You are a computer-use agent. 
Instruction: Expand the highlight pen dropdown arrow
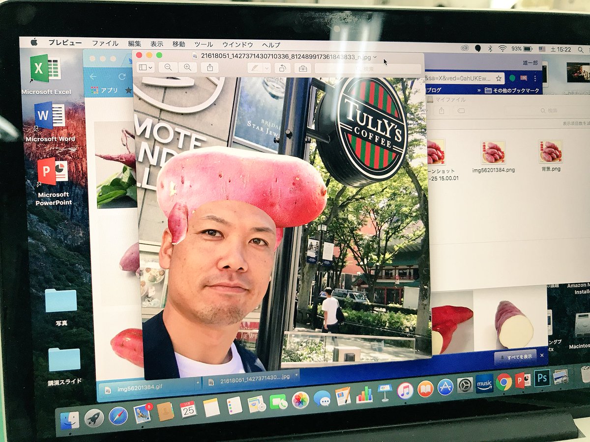pyautogui.click(x=267, y=68)
